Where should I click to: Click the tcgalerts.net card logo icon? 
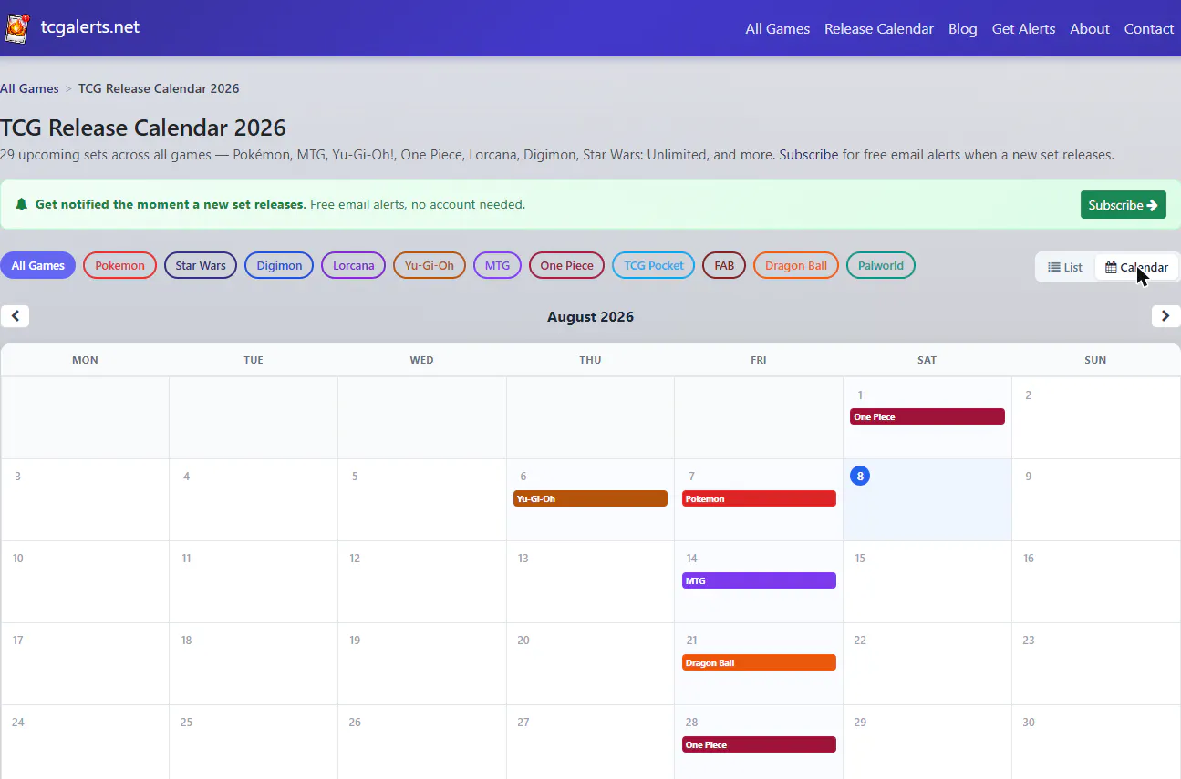16,28
